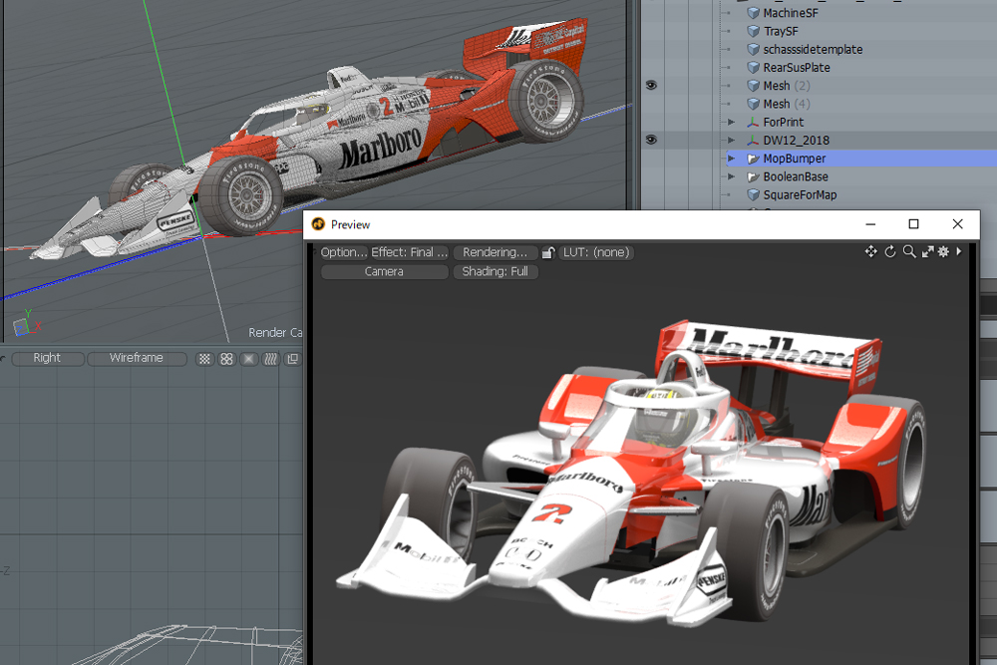
Task: Click the overlapping squares icon in Right viewport
Action: 292,359
